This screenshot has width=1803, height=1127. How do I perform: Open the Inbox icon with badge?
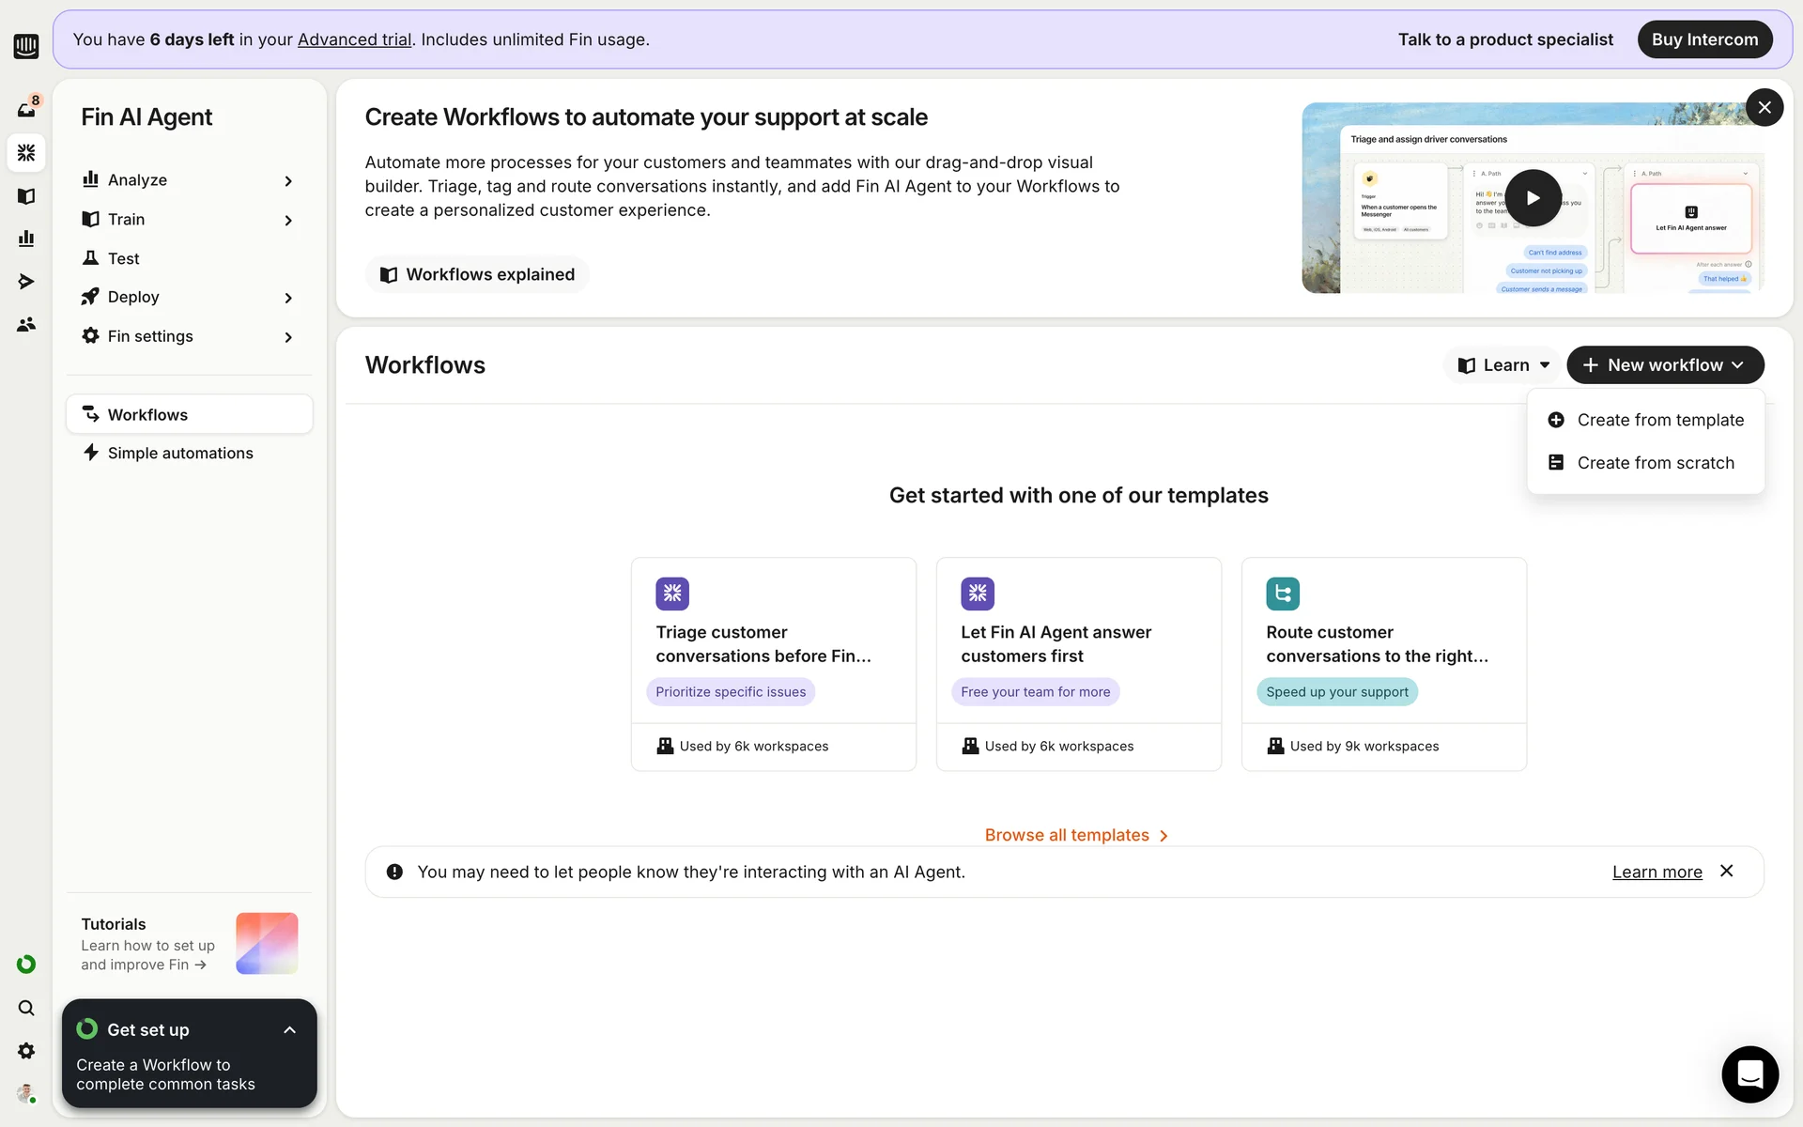26,109
